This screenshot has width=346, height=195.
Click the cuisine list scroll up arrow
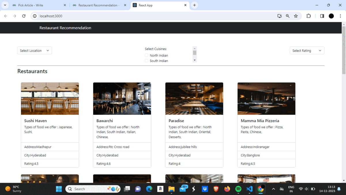click(x=195, y=48)
